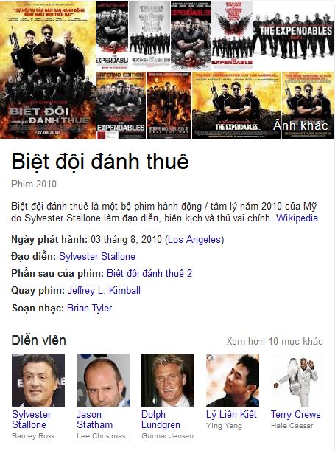Open the Wikipedia link in description

tap(297, 218)
